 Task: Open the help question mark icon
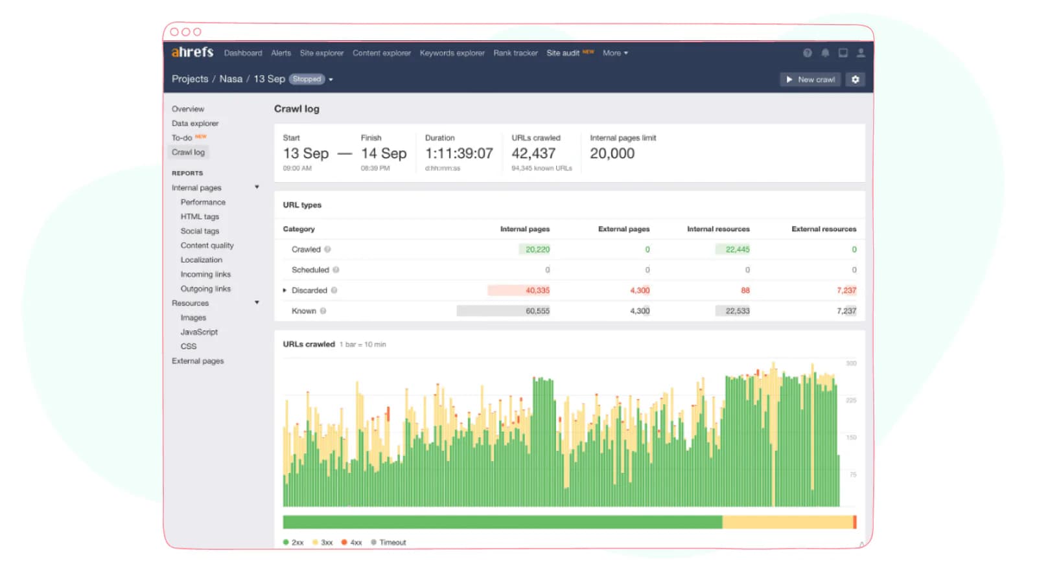(807, 53)
